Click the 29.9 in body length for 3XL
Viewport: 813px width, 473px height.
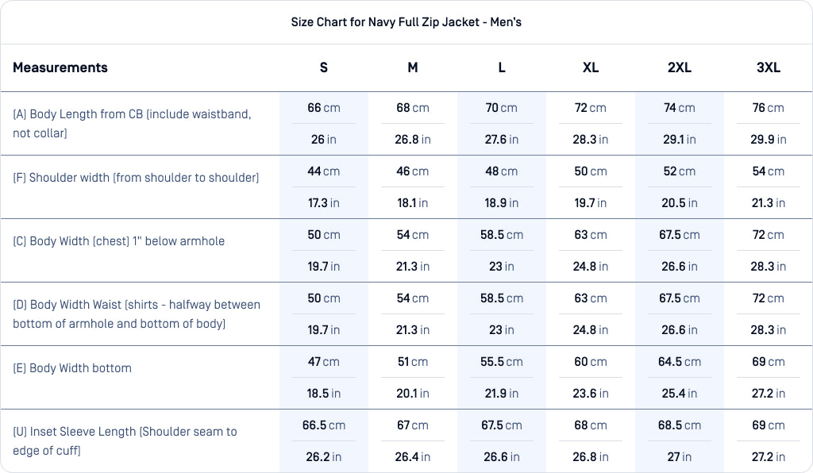(769, 140)
